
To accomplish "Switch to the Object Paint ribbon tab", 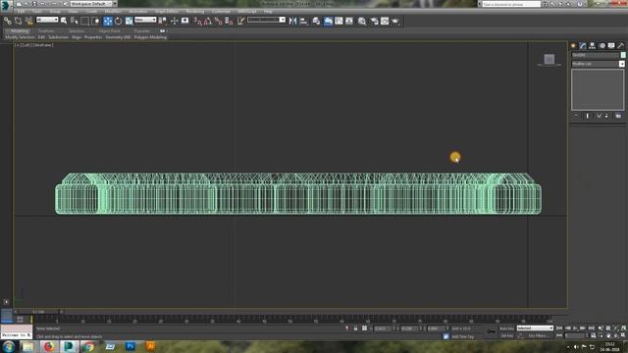I will coord(109,30).
